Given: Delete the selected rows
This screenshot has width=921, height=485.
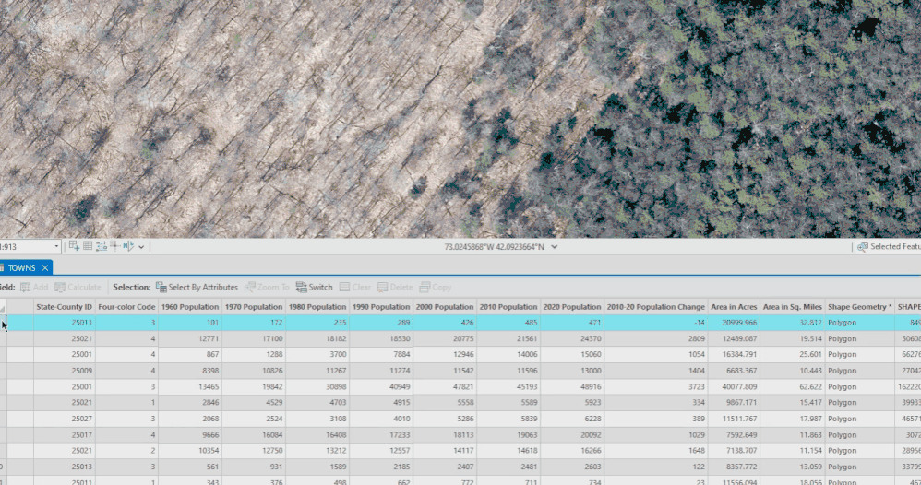Looking at the screenshot, I should click(395, 287).
